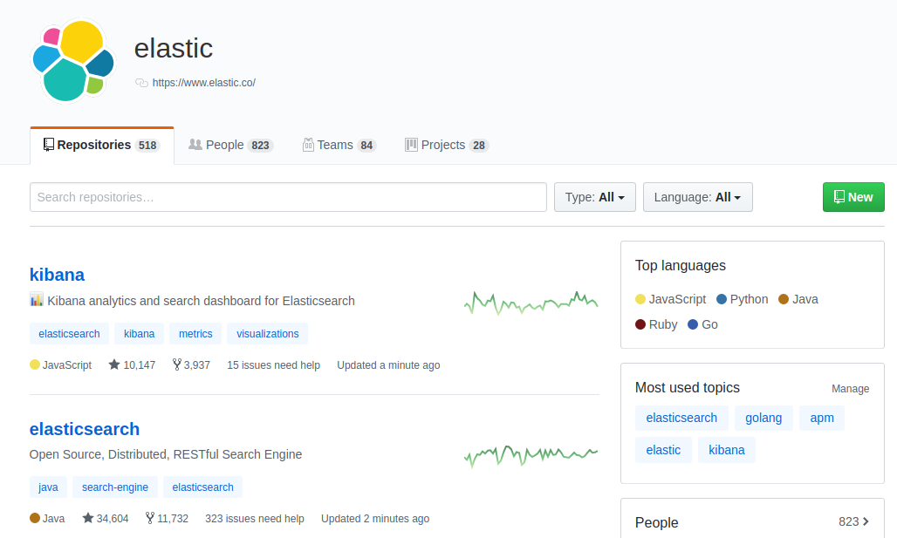Select the visualizations topic tag
Screen dimensions: 897x538
(x=268, y=334)
